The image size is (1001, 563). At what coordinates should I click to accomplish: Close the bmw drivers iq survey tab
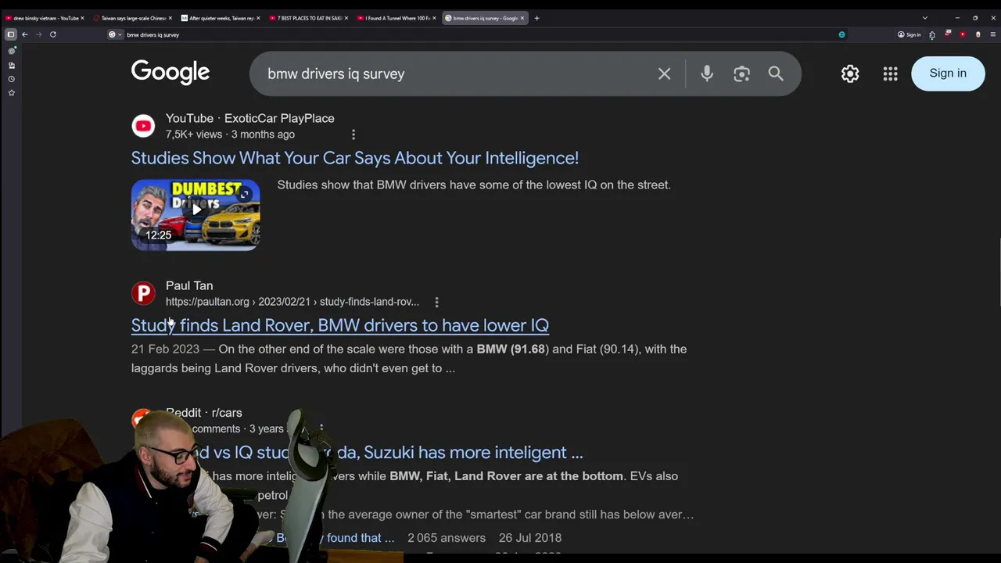pos(522,18)
